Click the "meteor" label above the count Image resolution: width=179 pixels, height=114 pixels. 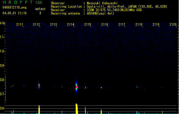40,9
